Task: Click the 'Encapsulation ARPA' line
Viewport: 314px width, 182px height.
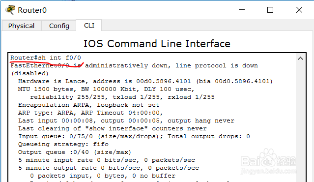Action: click(89, 105)
